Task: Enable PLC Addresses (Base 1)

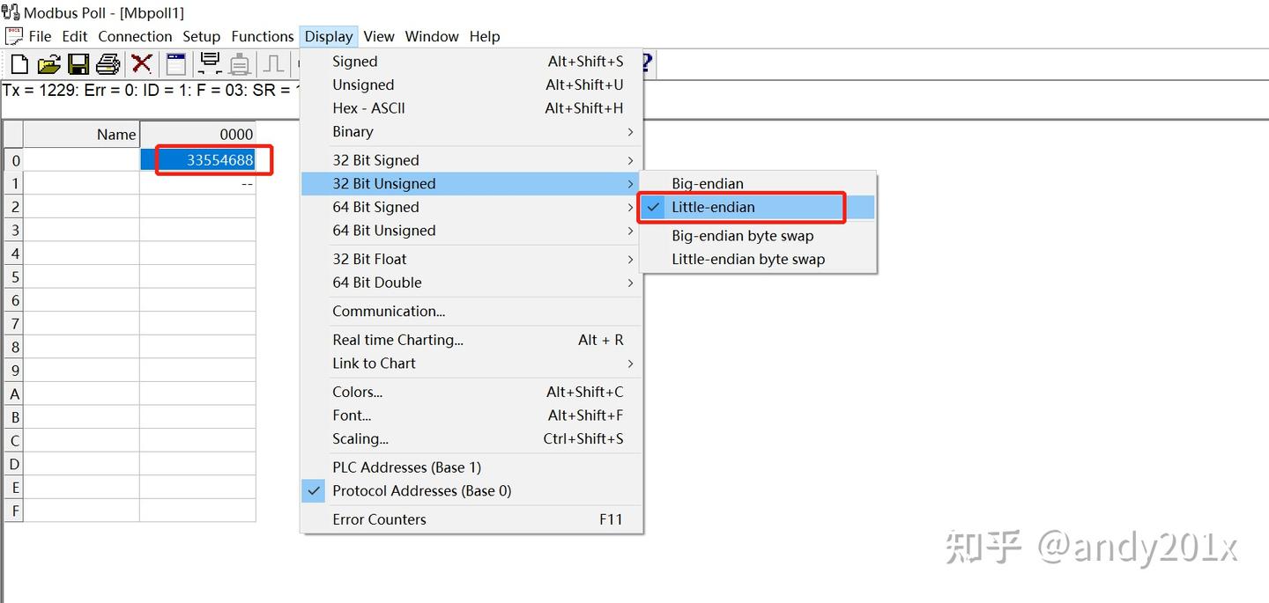Action: (406, 467)
